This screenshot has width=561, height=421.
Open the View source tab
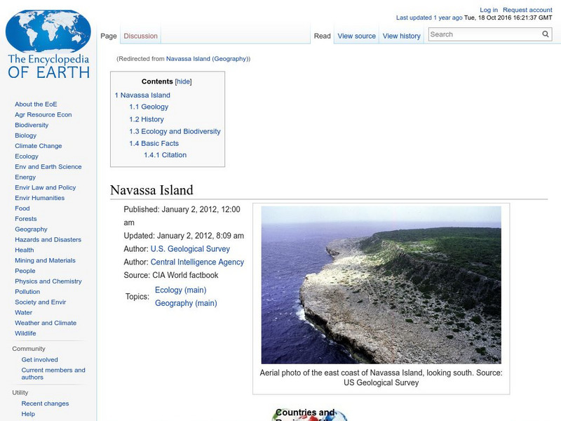point(356,36)
